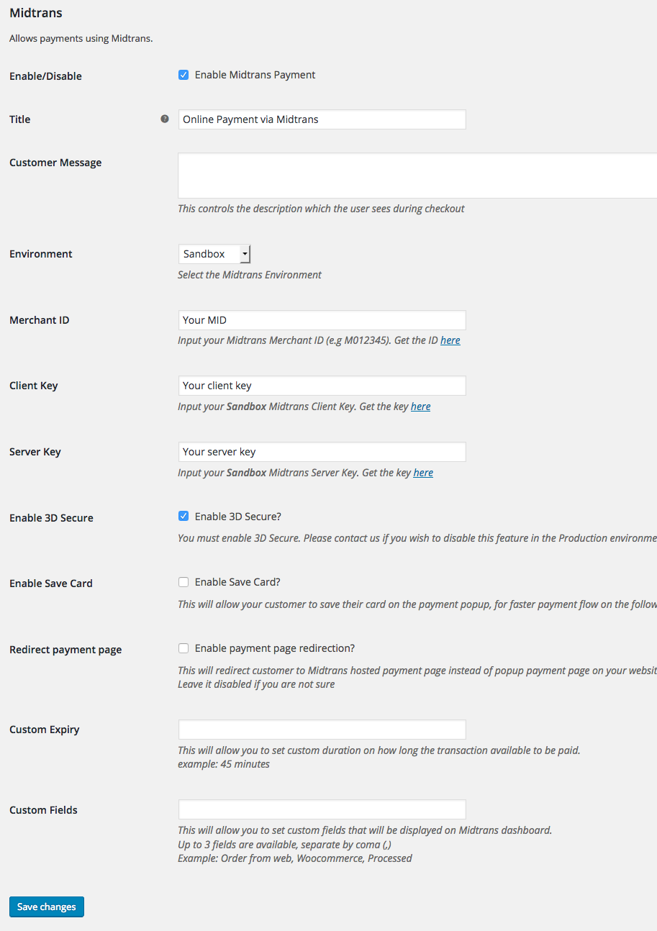657x931 pixels.
Task: Enable payment page redirection checkbox
Action: click(183, 648)
